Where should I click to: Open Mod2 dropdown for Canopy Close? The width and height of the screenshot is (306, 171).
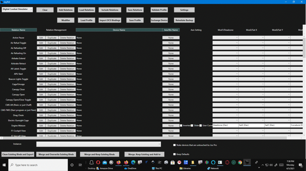tap(251, 89)
